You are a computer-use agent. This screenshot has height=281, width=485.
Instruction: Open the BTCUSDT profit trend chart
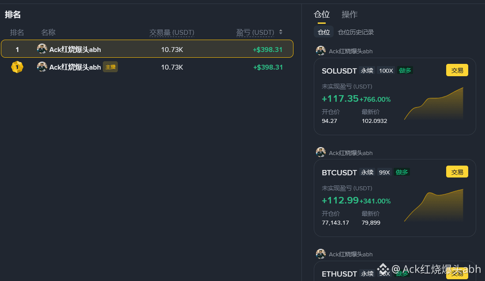[x=434, y=205]
